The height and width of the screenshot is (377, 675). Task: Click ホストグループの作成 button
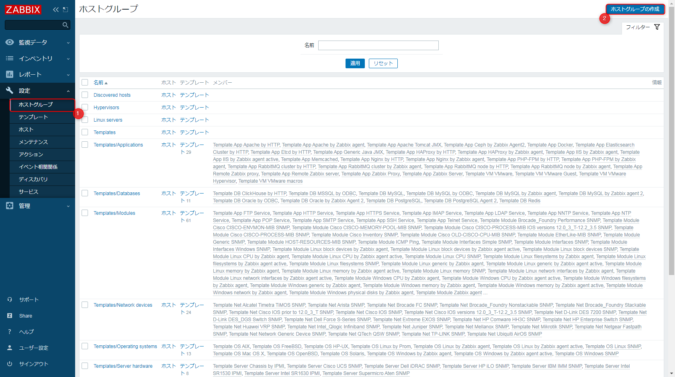click(635, 9)
